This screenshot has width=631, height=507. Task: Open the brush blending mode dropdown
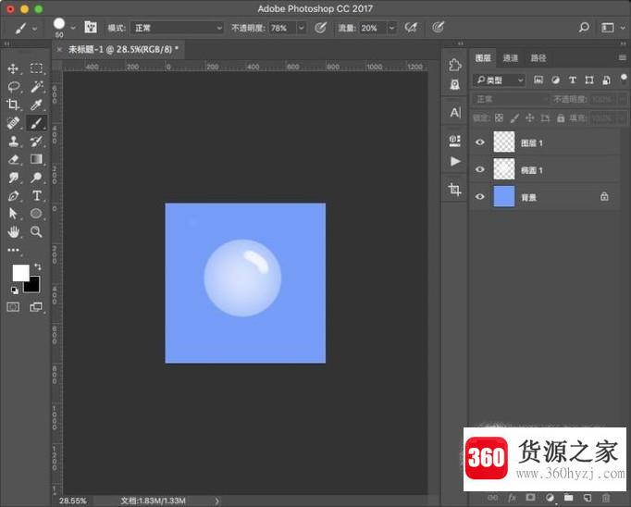(x=177, y=28)
